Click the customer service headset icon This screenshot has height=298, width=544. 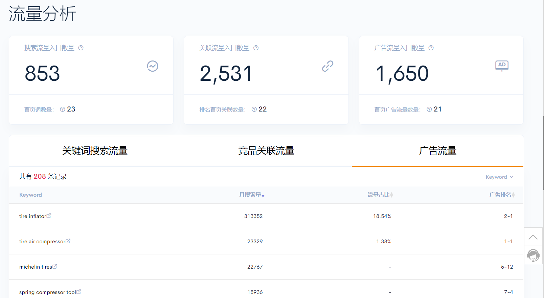pos(533,255)
